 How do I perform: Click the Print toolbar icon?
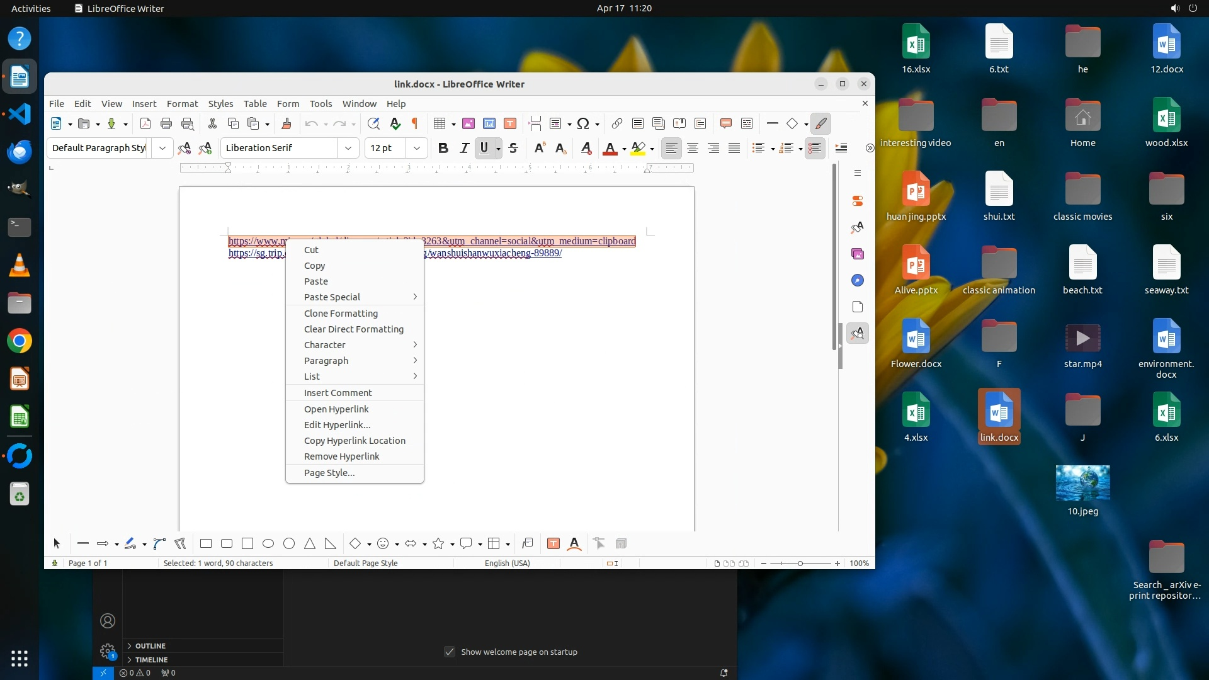click(166, 123)
